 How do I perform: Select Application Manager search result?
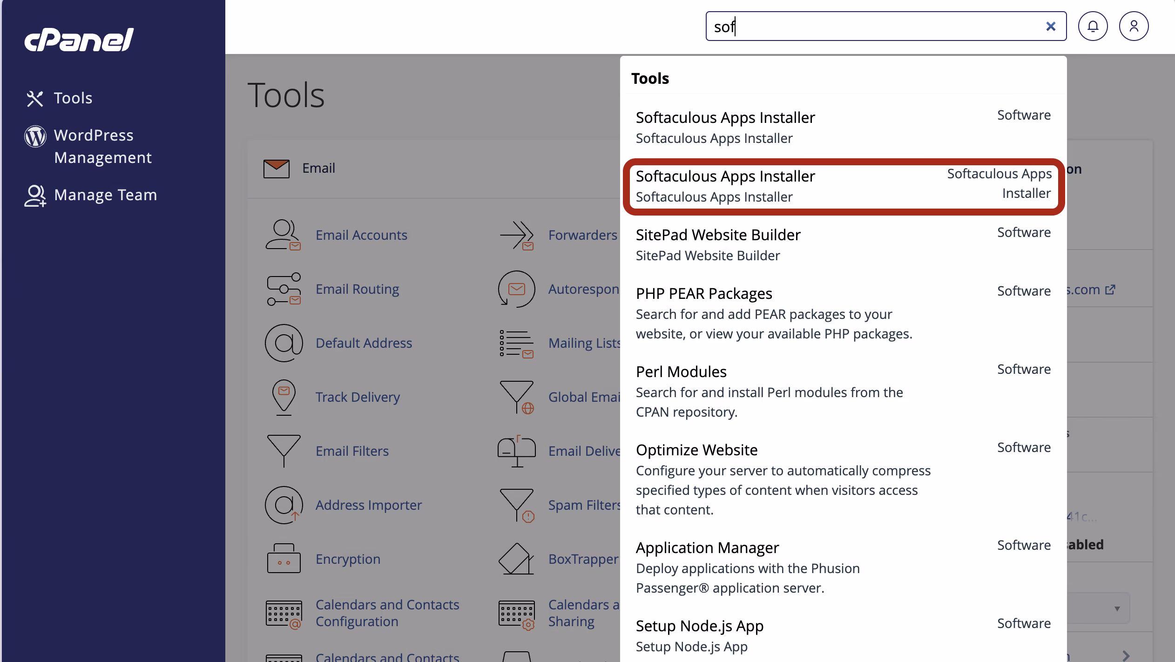click(x=843, y=567)
